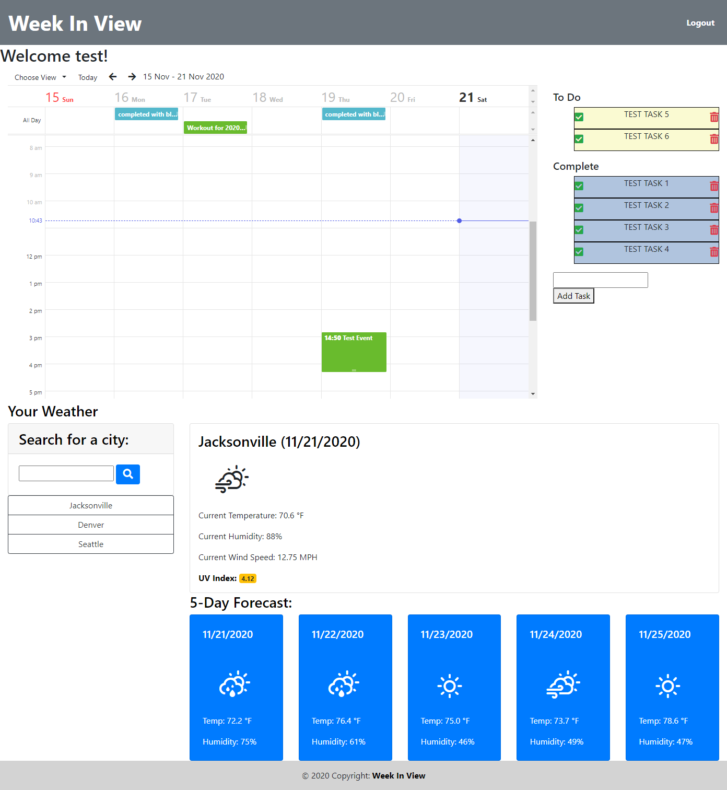
Task: Click TEST TASK 5 label
Action: coord(647,114)
